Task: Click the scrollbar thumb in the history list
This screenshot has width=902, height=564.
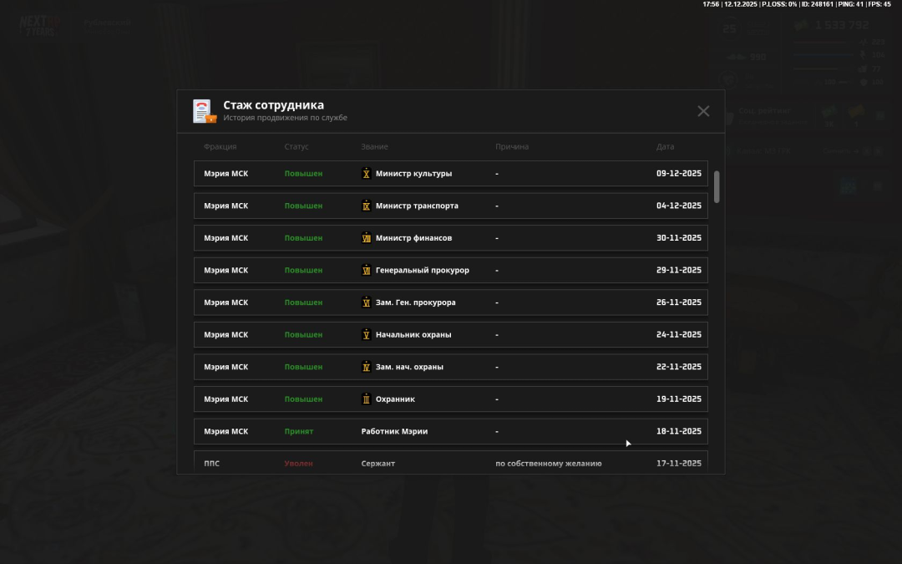Action: 717,186
